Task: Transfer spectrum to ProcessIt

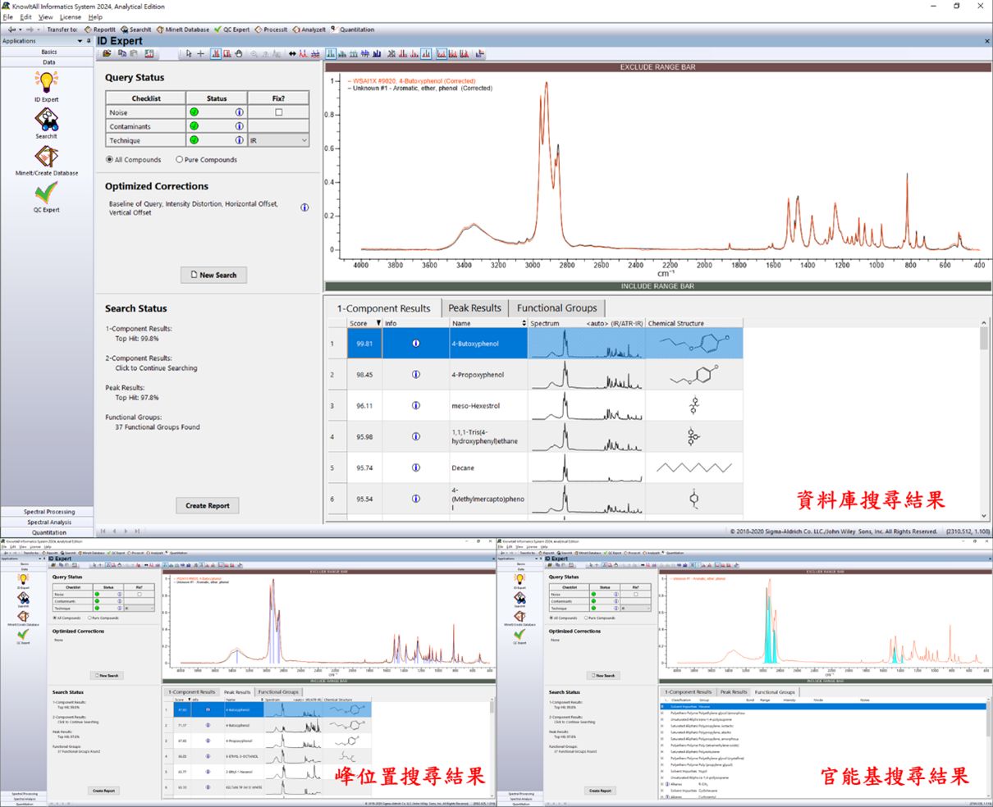Action: point(272,30)
